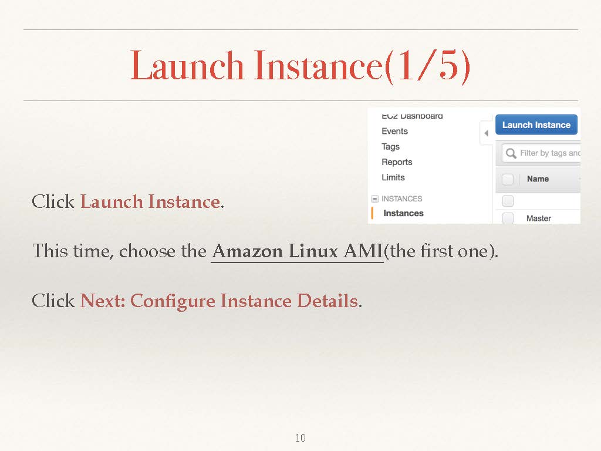Click the magnifier icon in filter box
The height and width of the screenshot is (451, 601).
tap(511, 153)
